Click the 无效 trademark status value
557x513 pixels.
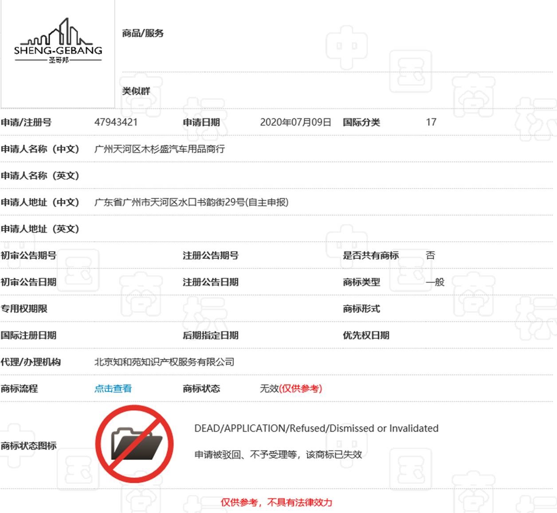269,388
